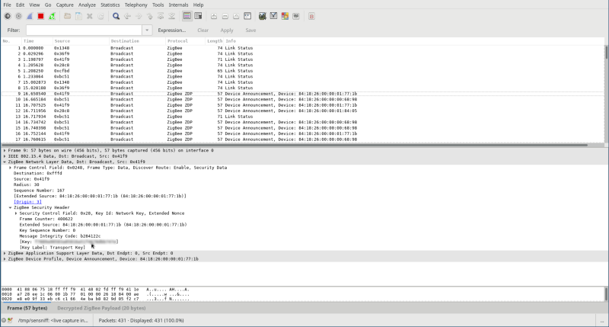
Task: Open the Statistics menu
Action: [110, 5]
